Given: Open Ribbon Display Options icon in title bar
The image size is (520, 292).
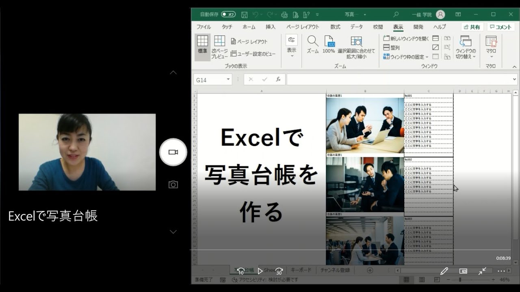Looking at the screenshot, I should pyautogui.click(x=458, y=15).
